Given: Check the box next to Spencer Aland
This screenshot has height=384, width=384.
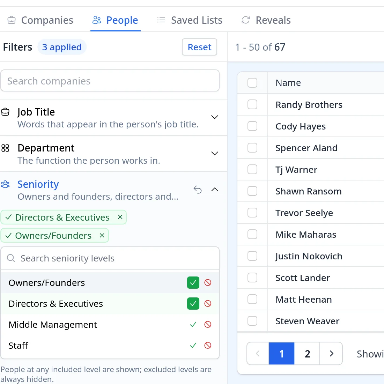Looking at the screenshot, I should click(252, 148).
